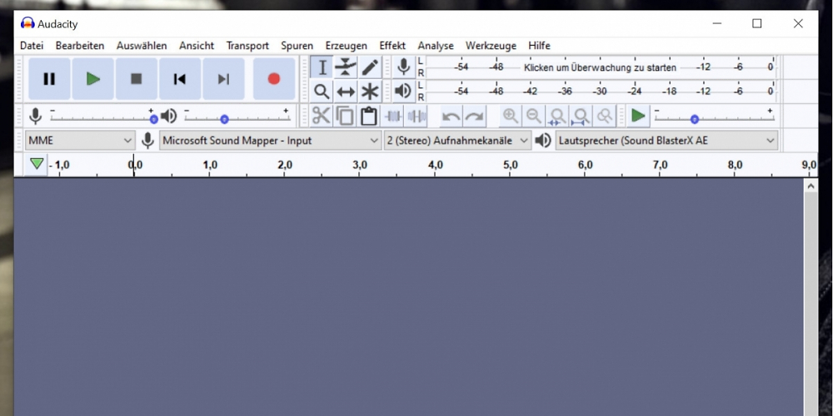Click the Play-at-speed green button

pyautogui.click(x=638, y=116)
